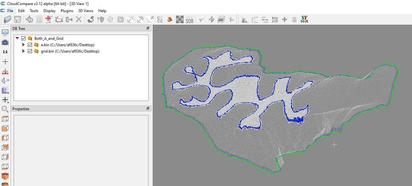Open the Plugins menu
The width and height of the screenshot is (412, 186).
[x=67, y=11]
